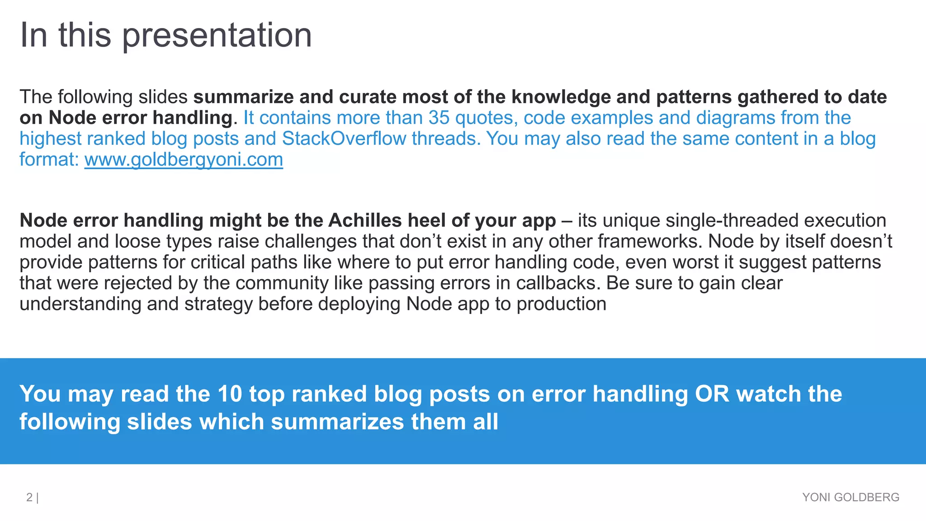
Task: Click 'The following slides' opening words
Action: click(104, 97)
